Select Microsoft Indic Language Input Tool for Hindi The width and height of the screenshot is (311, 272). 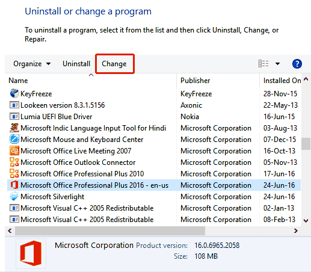(x=154, y=128)
